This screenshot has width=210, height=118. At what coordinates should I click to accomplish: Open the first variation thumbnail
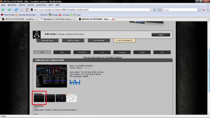39,98
